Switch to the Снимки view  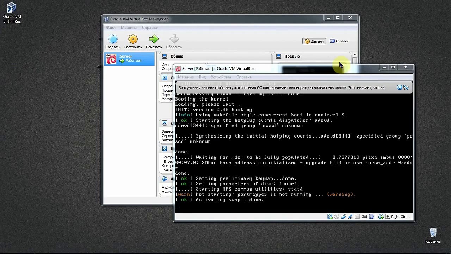click(339, 41)
